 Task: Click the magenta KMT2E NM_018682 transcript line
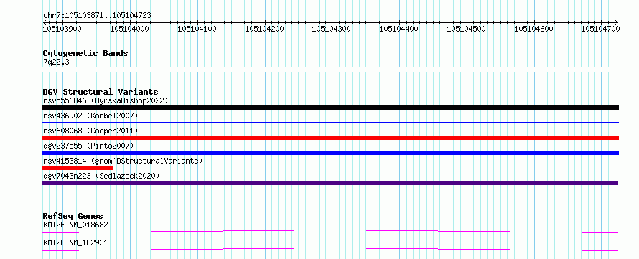[330, 231]
